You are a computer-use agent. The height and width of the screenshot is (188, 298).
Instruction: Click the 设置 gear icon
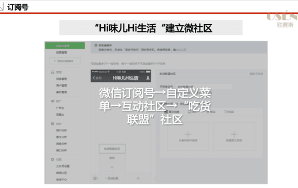point(52,159)
